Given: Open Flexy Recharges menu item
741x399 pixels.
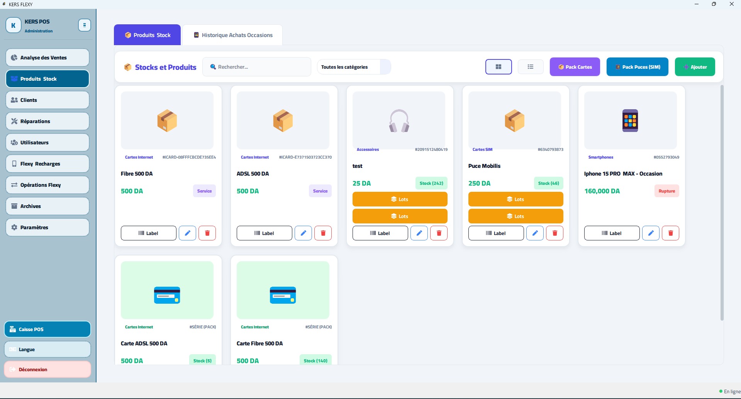Looking at the screenshot, I should (x=47, y=164).
